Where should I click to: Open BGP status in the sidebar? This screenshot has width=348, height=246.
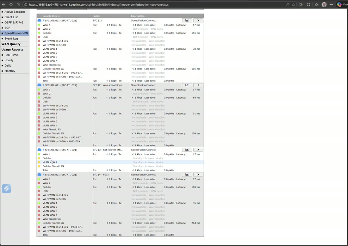(x=7, y=28)
